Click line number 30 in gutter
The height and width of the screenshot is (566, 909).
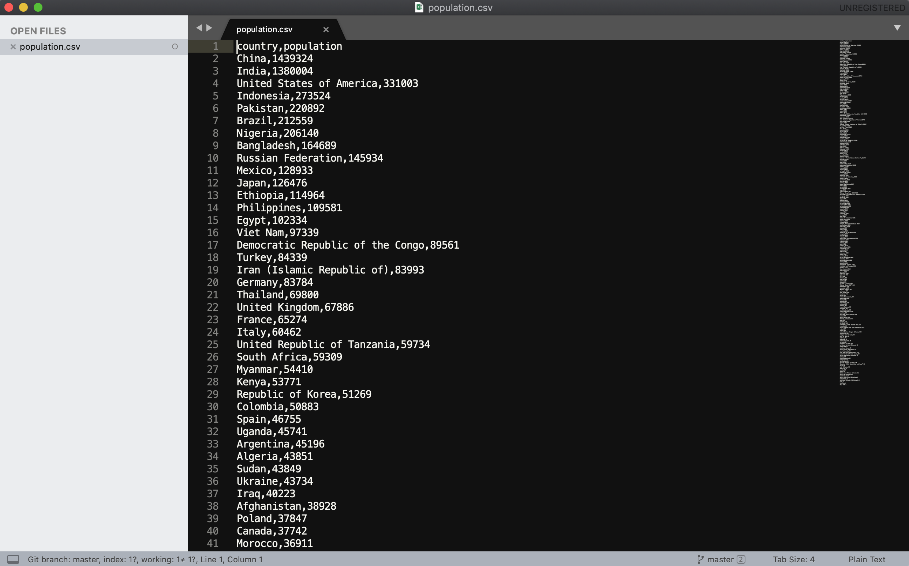(x=212, y=407)
